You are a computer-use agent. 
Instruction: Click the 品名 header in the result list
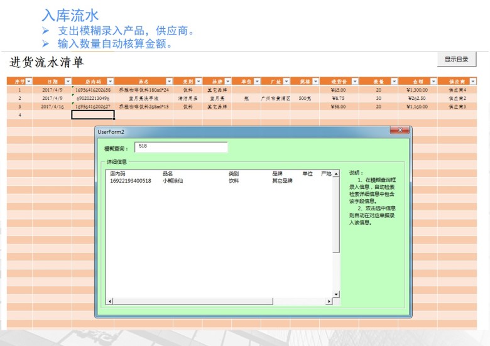click(x=168, y=173)
